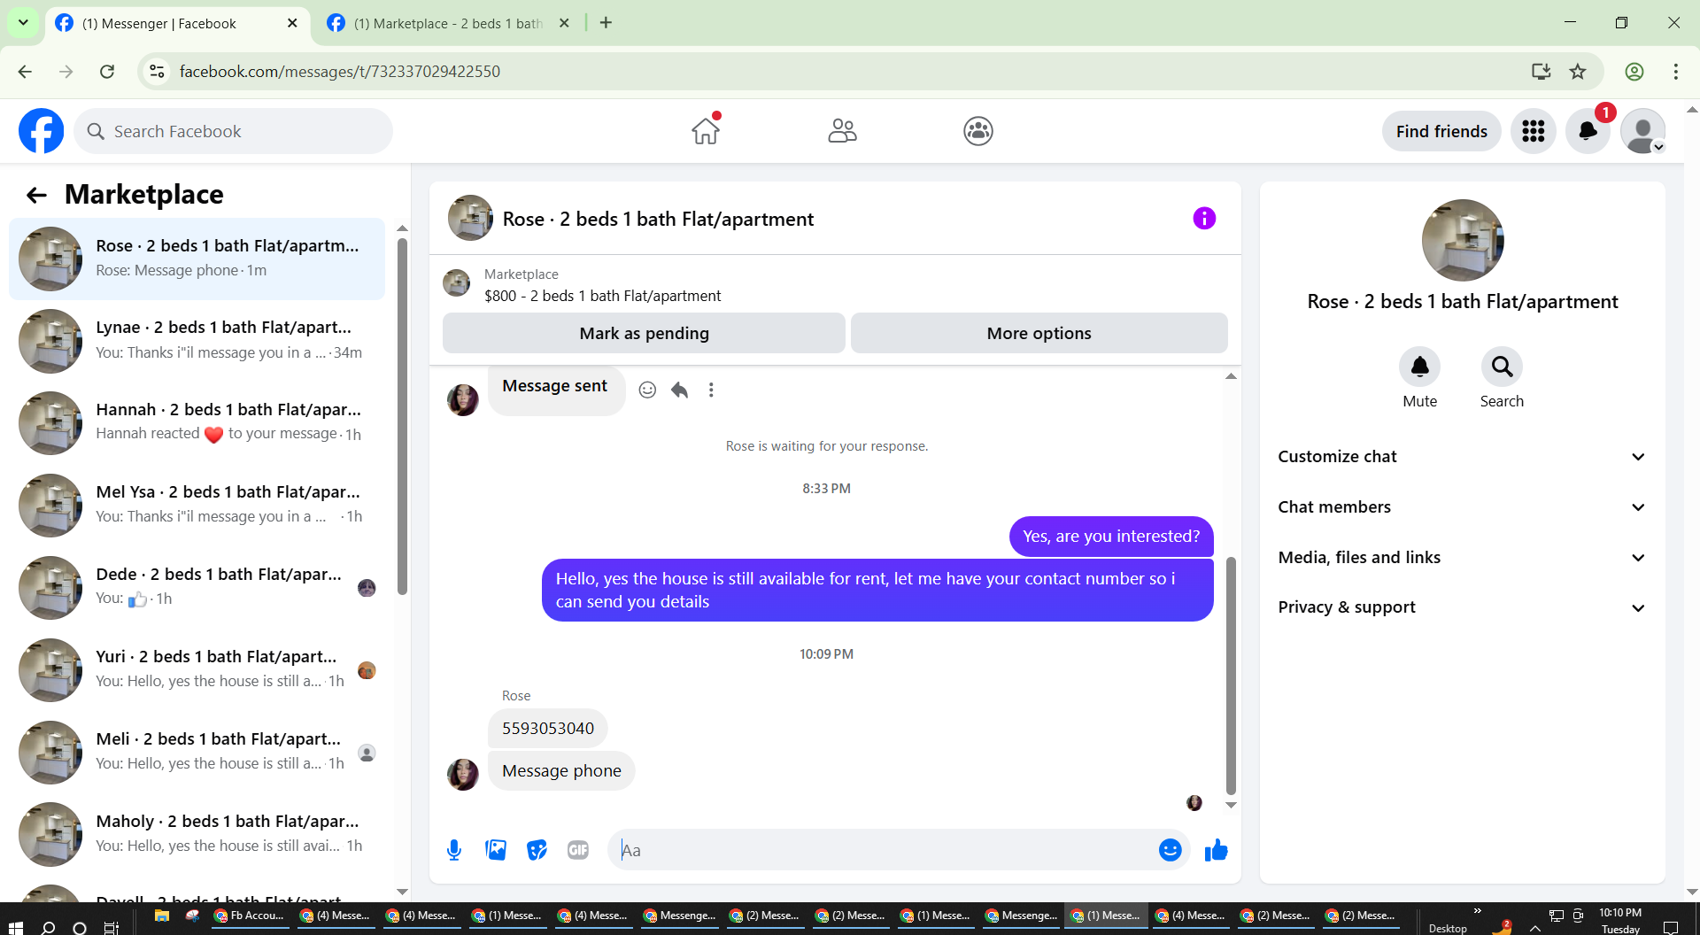Choose a GIF icon in composer

point(578,850)
